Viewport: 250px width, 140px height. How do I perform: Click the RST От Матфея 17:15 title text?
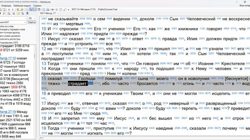(83, 9)
